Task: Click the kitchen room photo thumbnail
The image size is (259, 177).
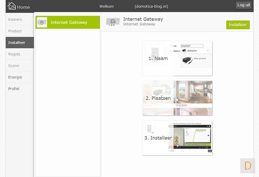Action: pos(194,92)
